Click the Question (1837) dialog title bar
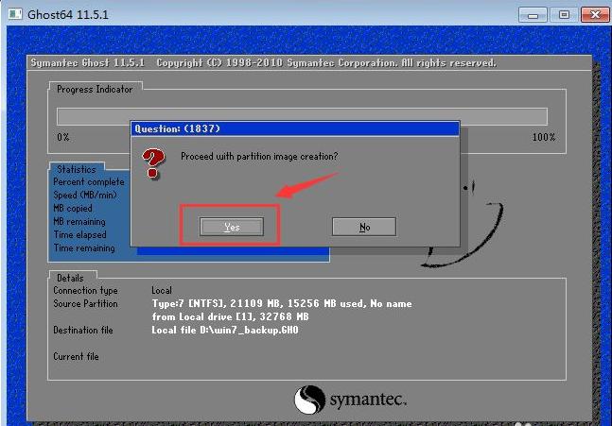The width and height of the screenshot is (612, 426). point(295,129)
